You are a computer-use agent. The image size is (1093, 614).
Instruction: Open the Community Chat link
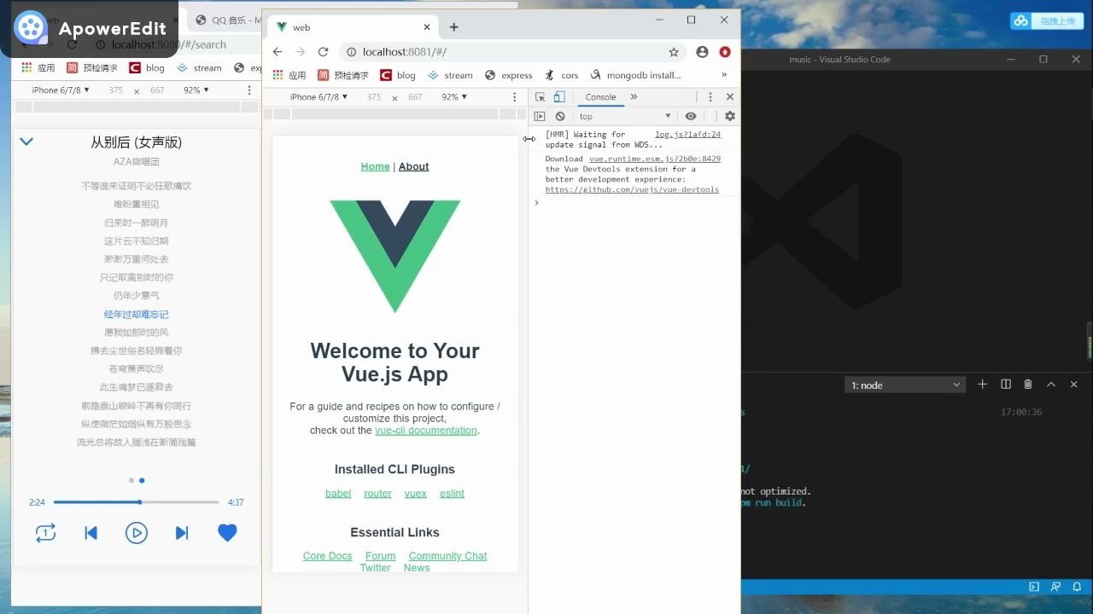[x=447, y=556]
